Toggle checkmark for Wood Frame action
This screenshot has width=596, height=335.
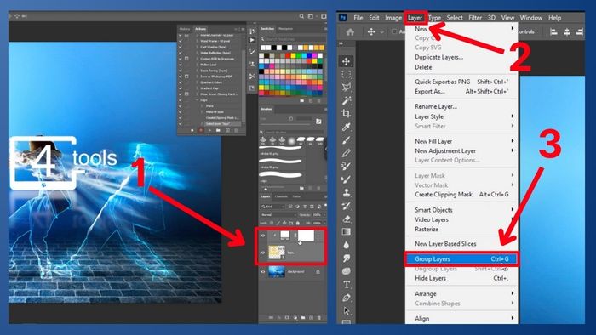tap(181, 41)
